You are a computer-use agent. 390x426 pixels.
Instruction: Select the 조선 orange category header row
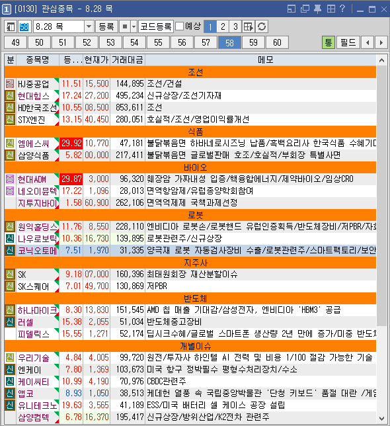190,72
